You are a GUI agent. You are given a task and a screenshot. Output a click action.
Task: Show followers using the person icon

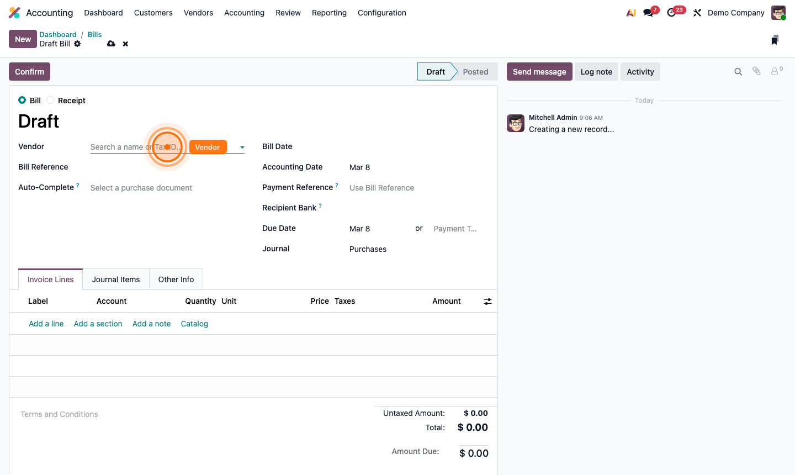tap(775, 71)
